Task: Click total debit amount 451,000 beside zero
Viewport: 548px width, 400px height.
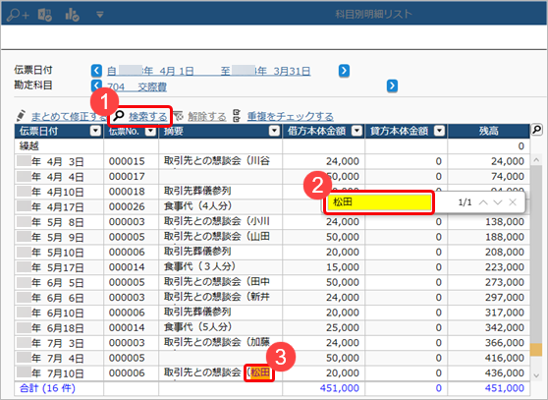Action: (340, 388)
